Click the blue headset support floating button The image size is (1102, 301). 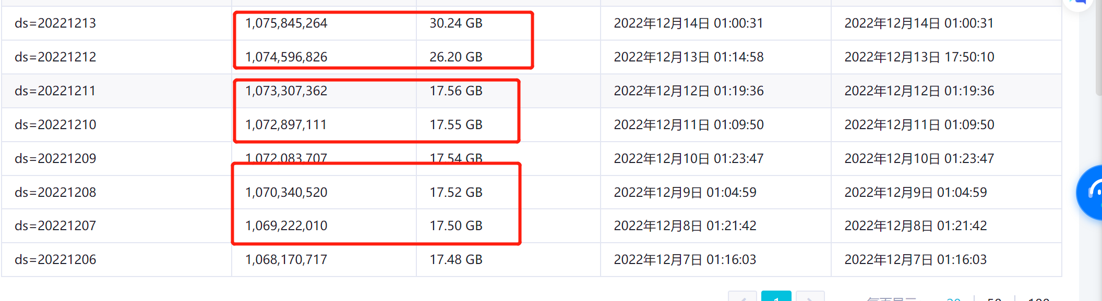tap(1092, 192)
